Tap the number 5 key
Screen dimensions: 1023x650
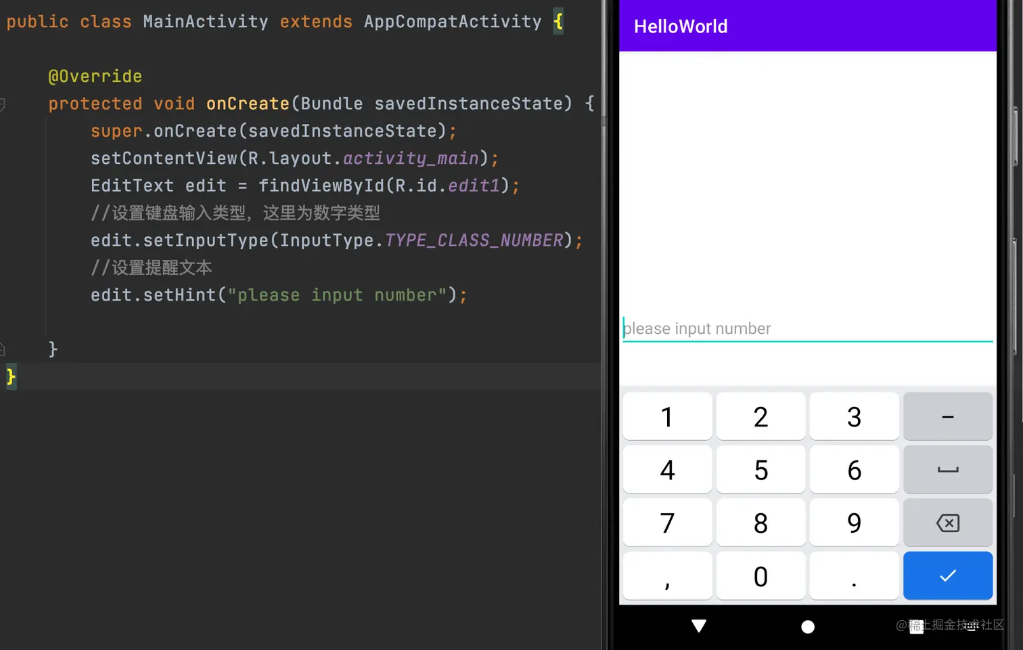pos(760,469)
